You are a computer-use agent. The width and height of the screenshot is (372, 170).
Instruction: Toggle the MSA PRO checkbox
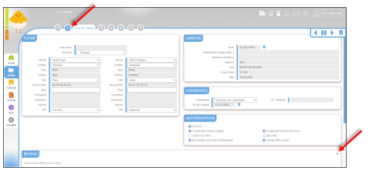[x=264, y=136]
